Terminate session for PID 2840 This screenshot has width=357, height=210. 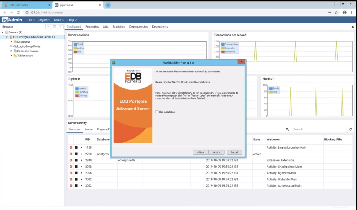click(76, 160)
